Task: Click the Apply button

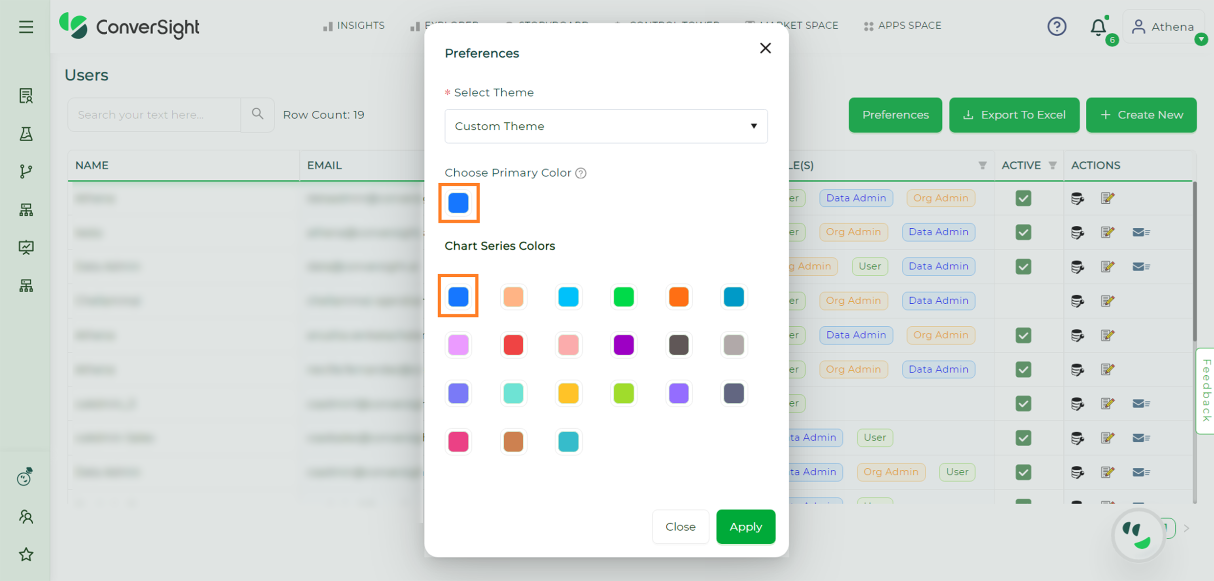Action: 746,527
